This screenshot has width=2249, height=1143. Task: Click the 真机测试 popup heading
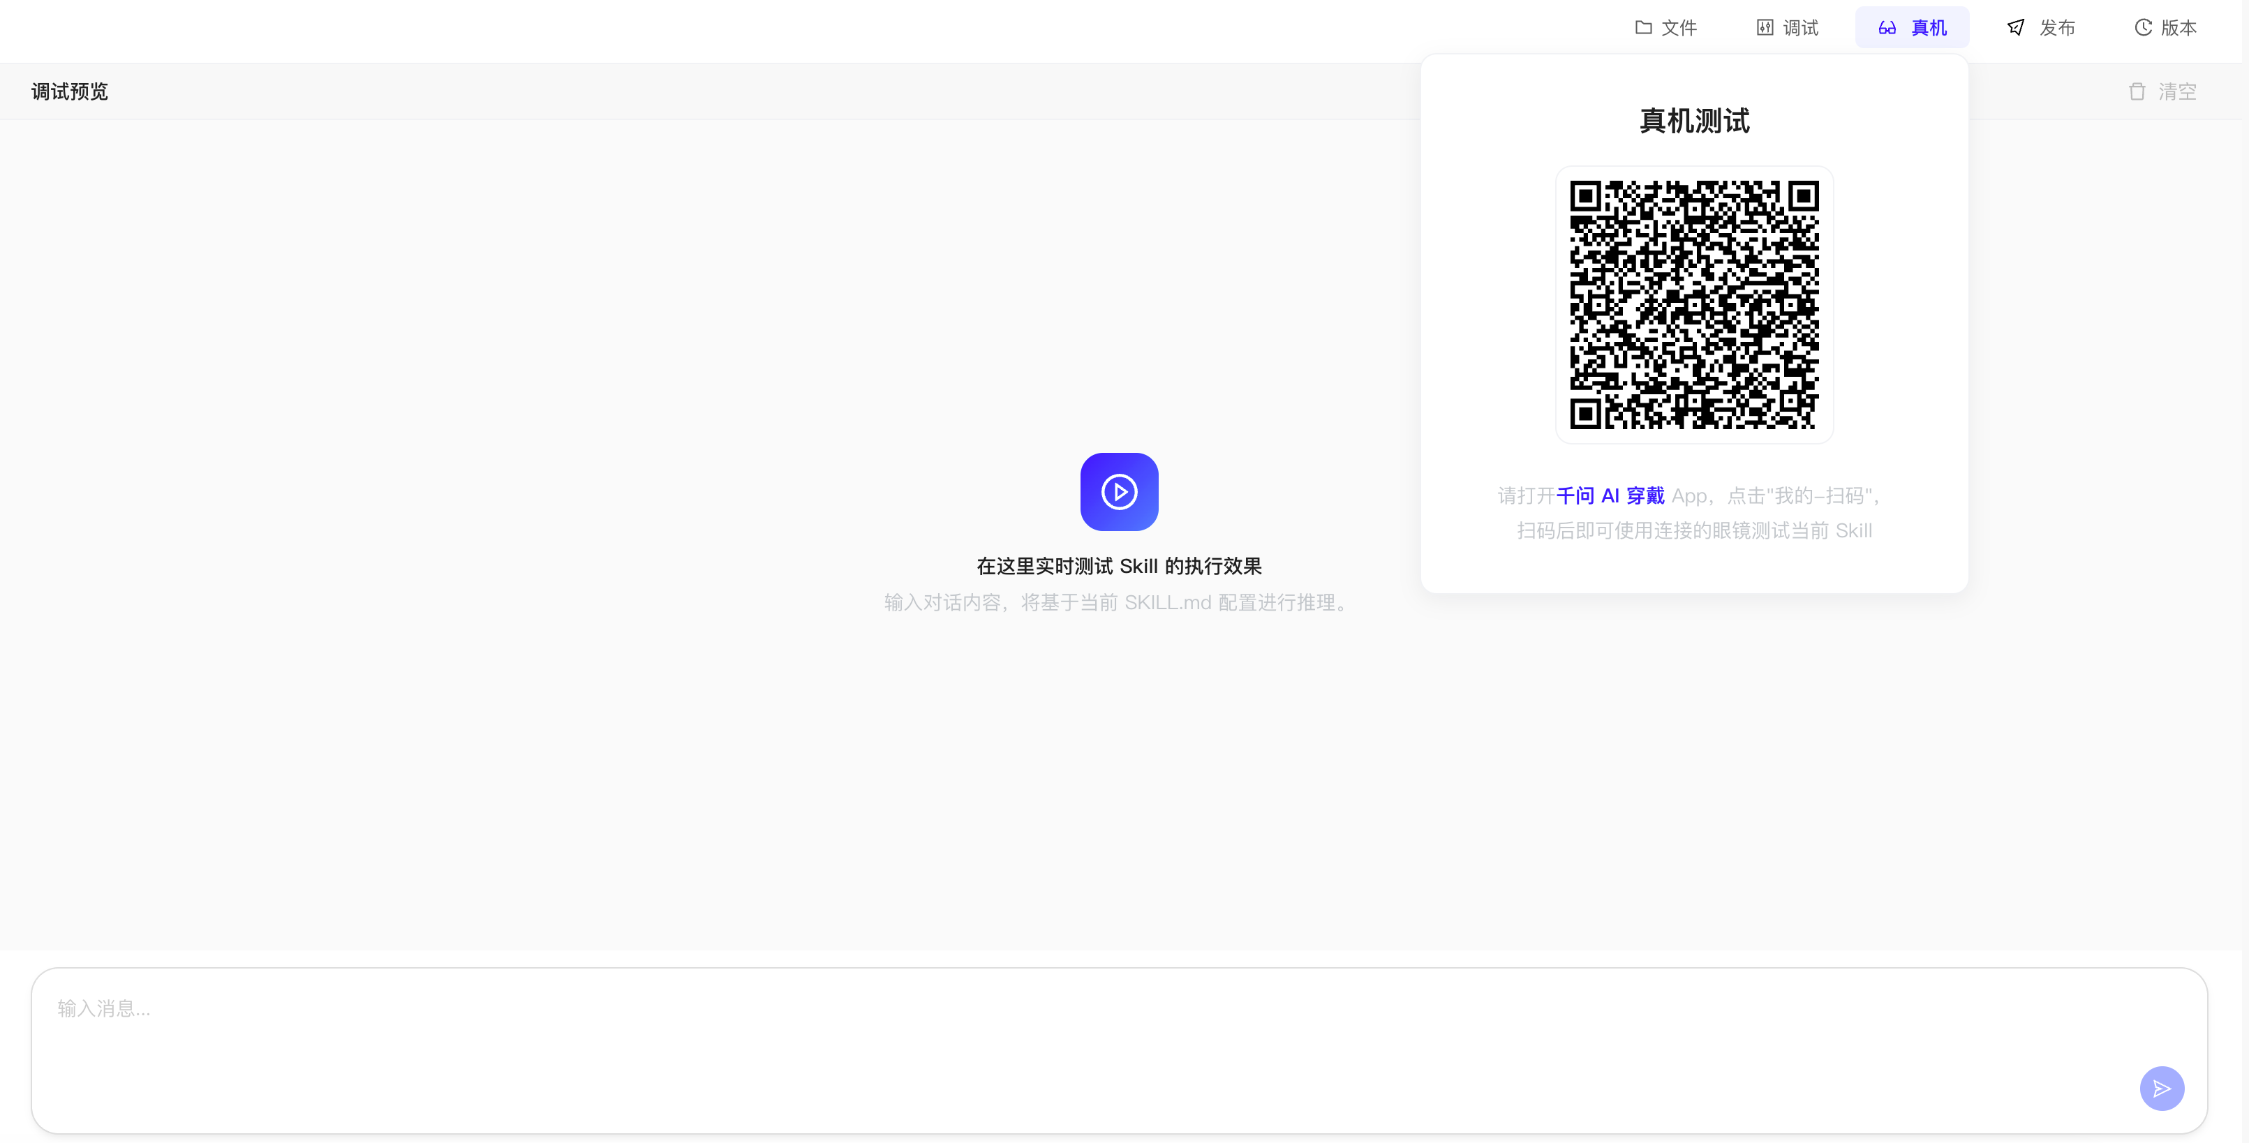click(1695, 121)
